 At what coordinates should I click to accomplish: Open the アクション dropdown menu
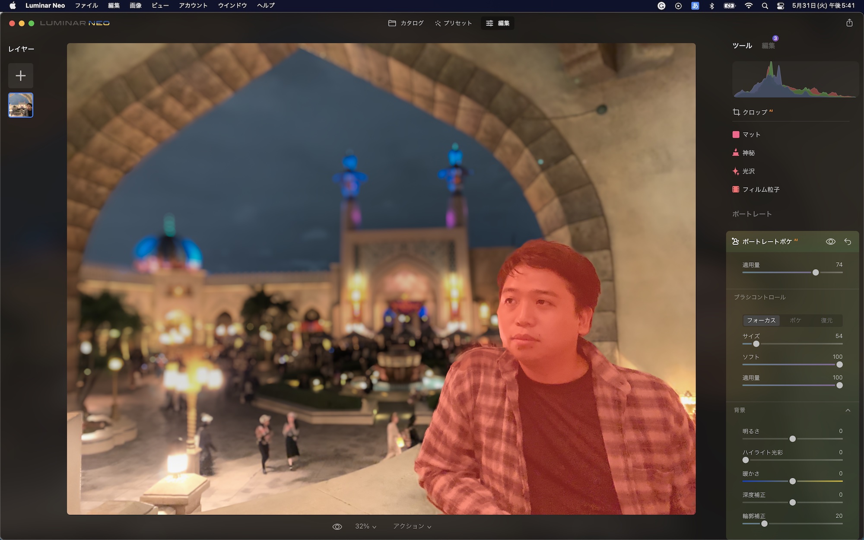[x=412, y=527]
